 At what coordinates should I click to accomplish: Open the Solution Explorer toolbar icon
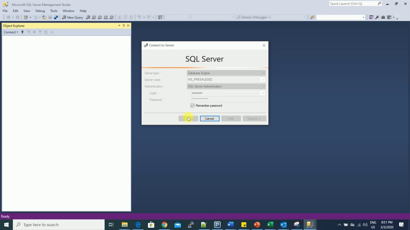(x=371, y=17)
